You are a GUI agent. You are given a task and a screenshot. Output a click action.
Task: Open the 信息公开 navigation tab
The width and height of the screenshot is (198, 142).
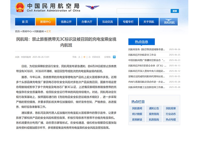coord(66,22)
